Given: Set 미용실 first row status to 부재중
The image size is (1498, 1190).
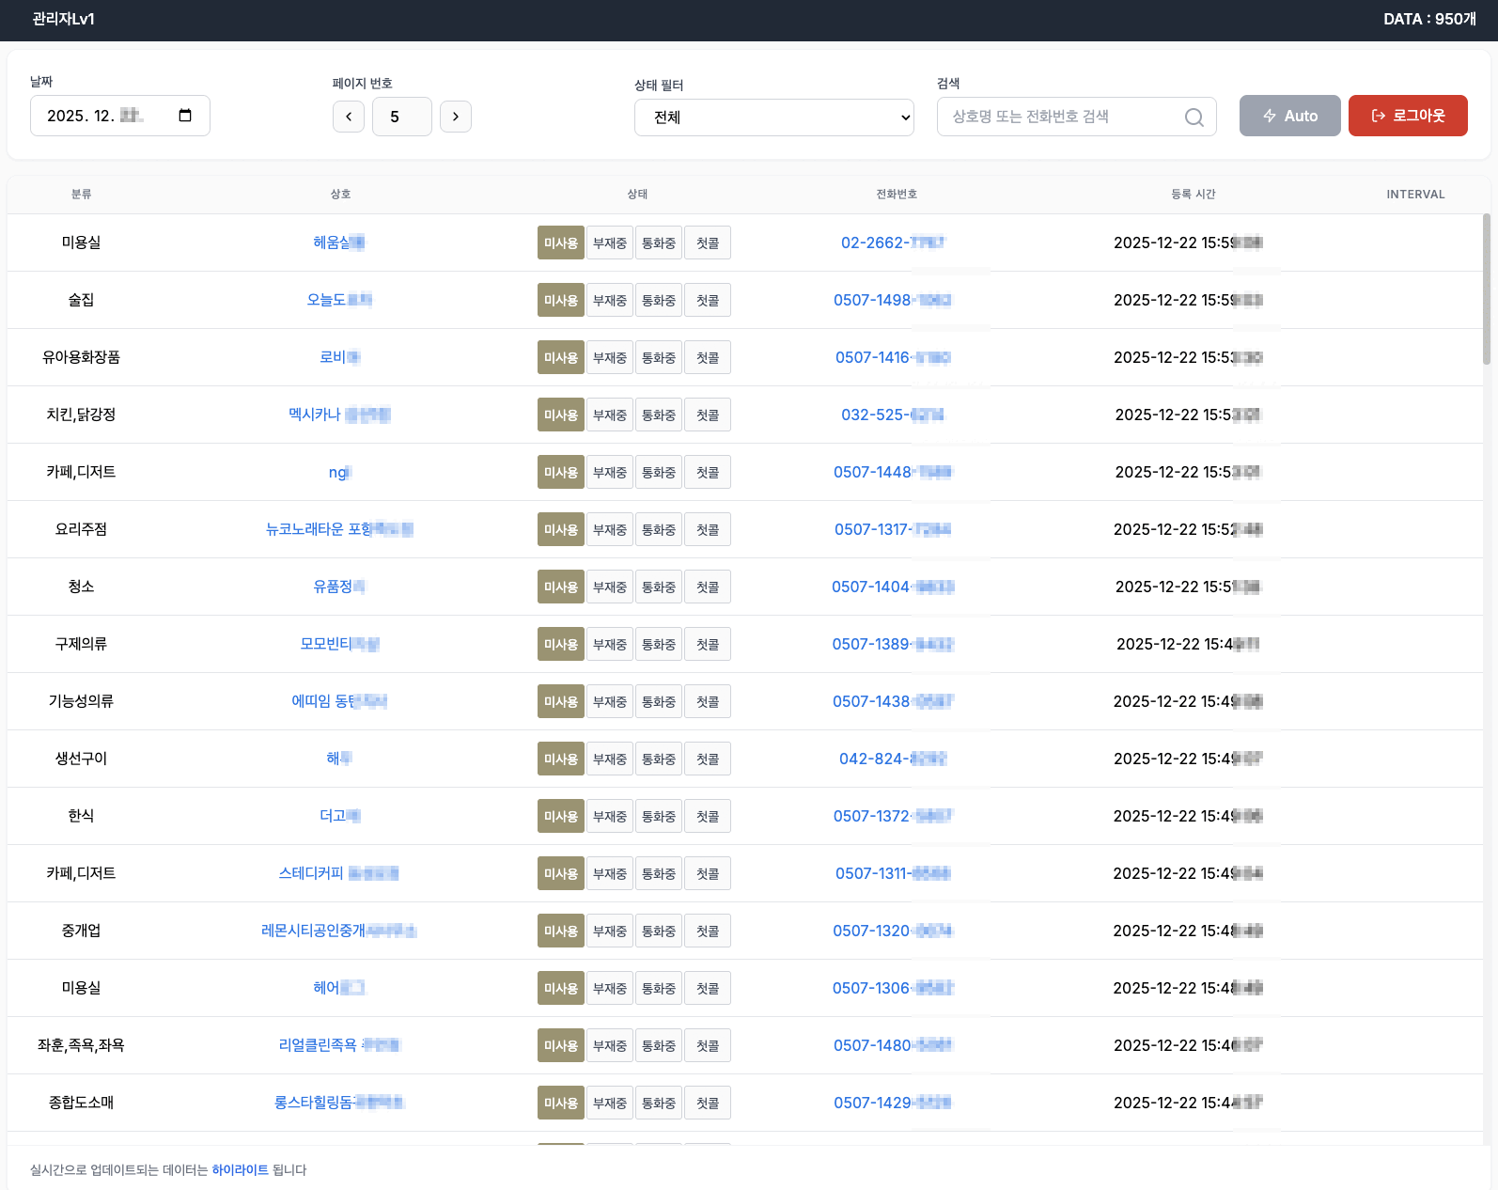Looking at the screenshot, I should click(x=609, y=243).
